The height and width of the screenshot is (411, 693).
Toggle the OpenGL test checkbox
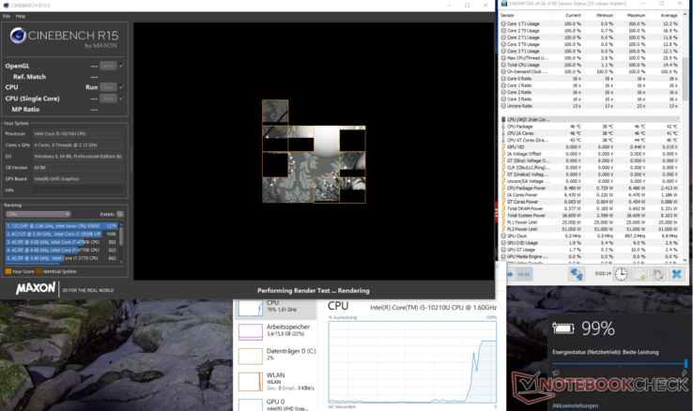click(121, 66)
